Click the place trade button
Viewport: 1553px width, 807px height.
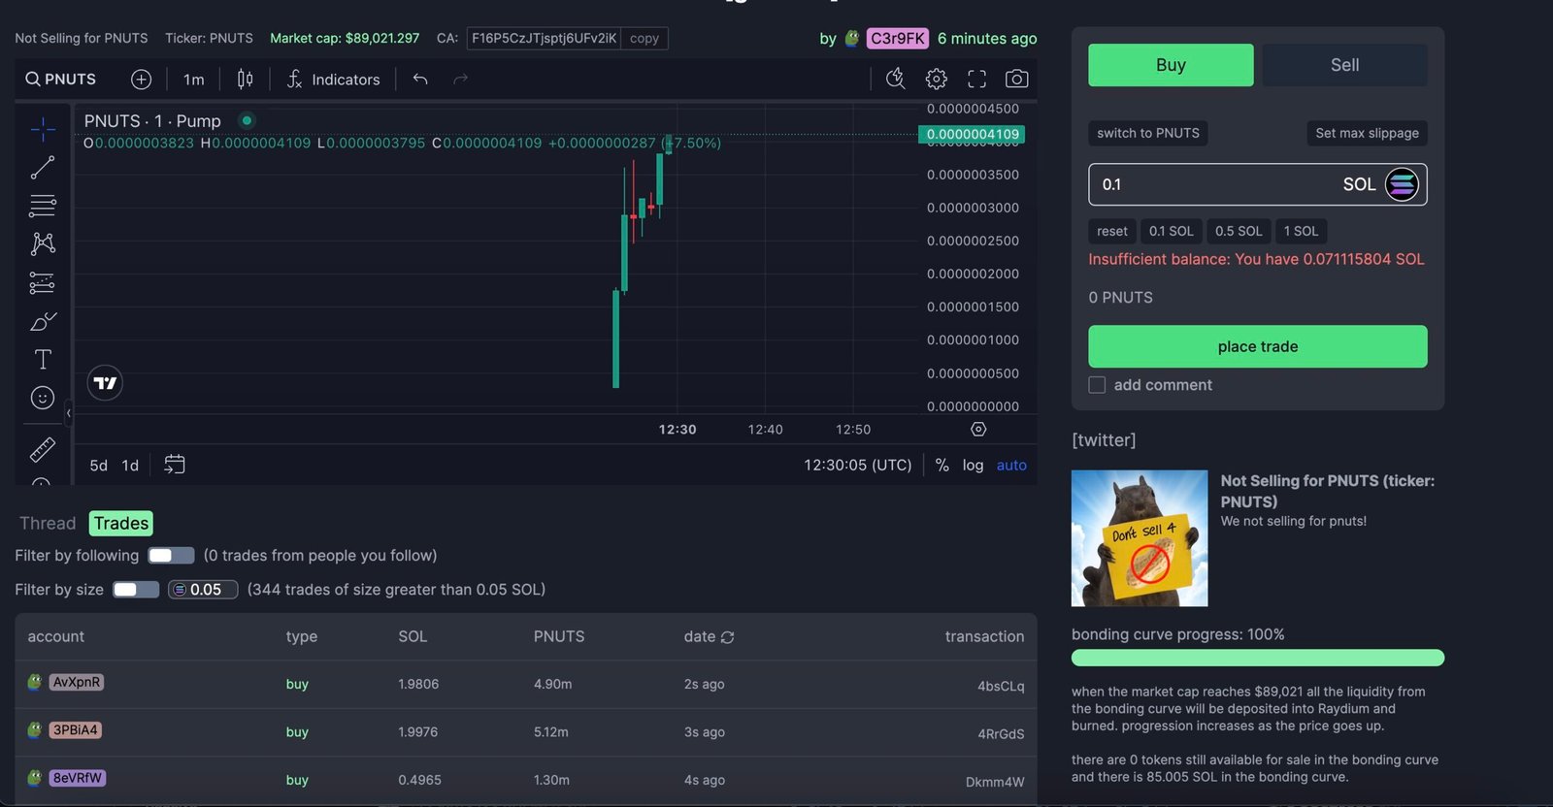(1258, 346)
